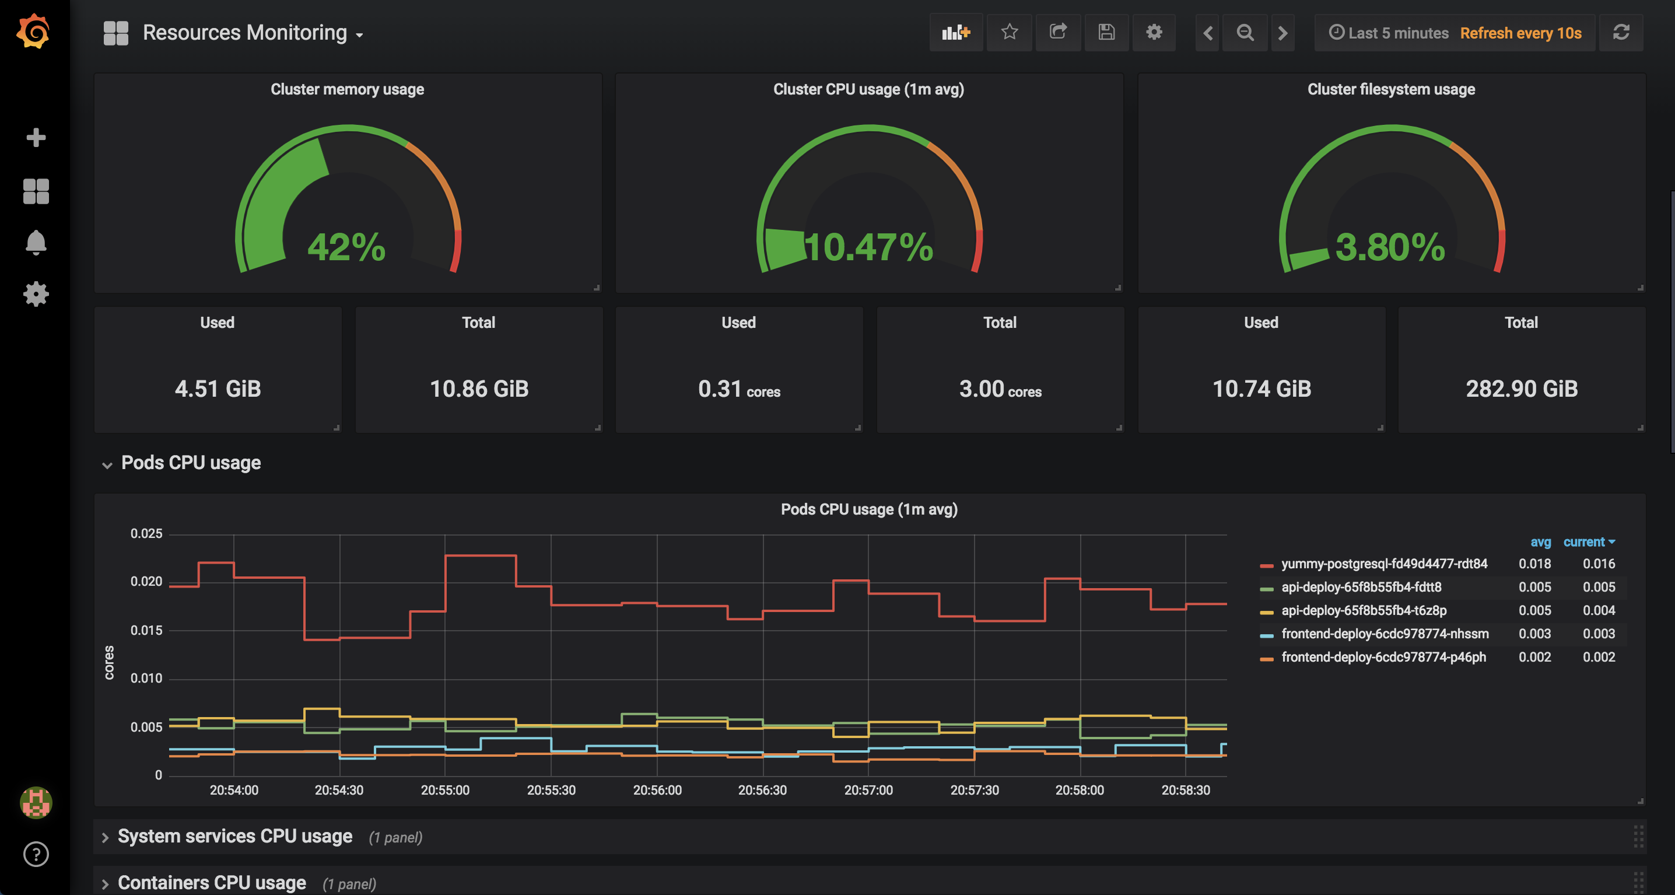Image resolution: width=1675 pixels, height=895 pixels.
Task: Save the dashboard with disk icon
Action: pos(1106,33)
